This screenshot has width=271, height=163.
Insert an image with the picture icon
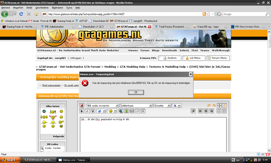126,111
